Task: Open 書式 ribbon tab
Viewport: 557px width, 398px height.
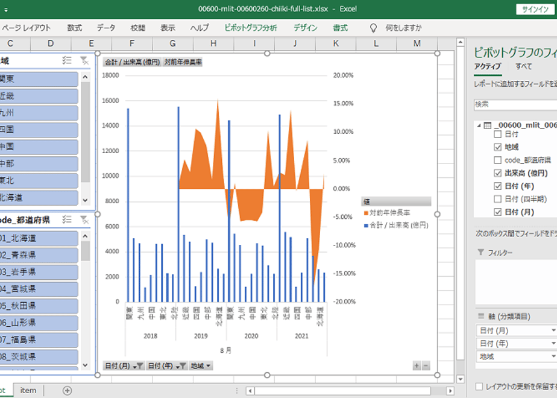Action: (340, 28)
